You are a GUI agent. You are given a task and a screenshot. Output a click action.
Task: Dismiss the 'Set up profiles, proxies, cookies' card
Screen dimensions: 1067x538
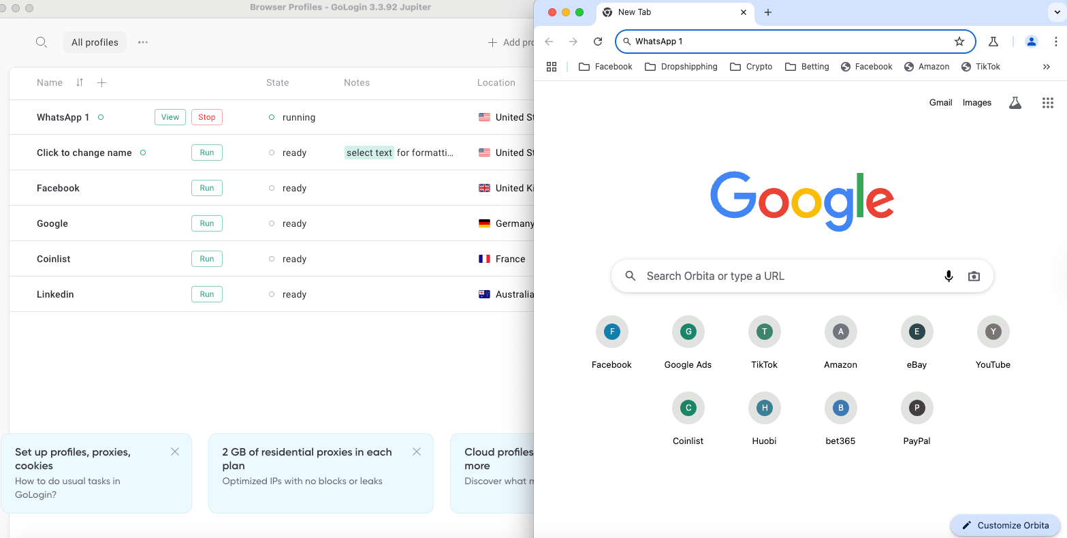(x=175, y=452)
